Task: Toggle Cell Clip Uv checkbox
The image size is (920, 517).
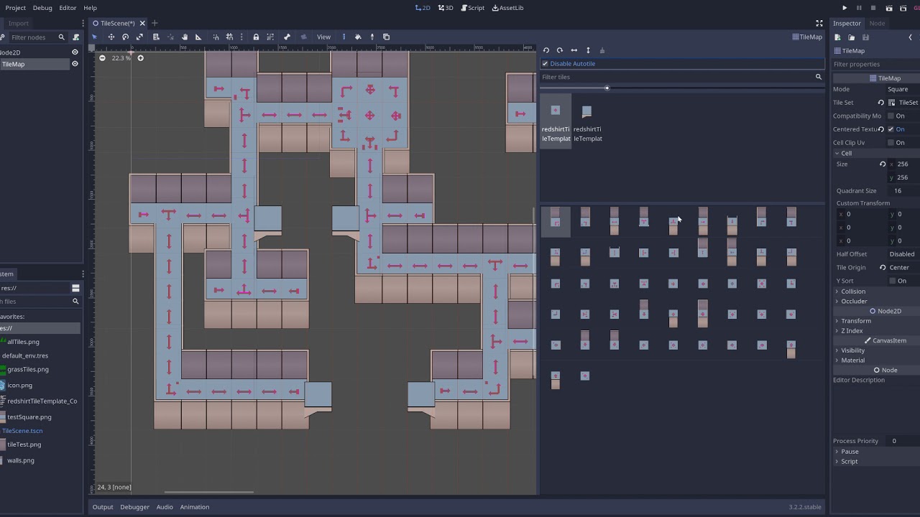Action: point(891,142)
